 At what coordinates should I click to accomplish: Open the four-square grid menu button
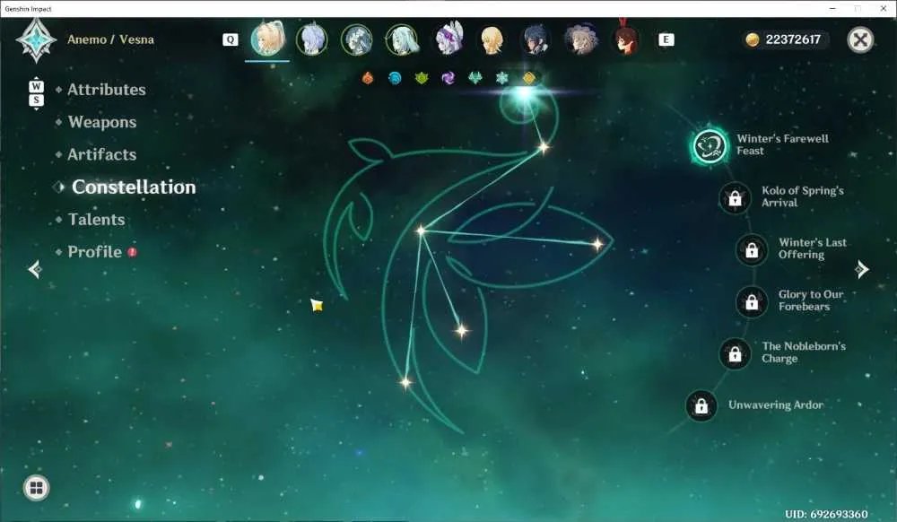[x=36, y=488]
